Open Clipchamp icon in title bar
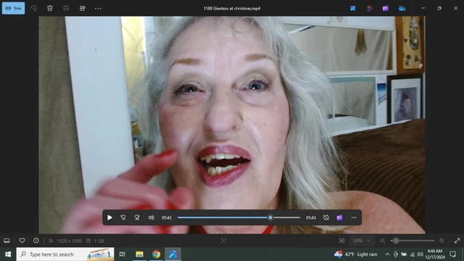Screen dimensions: 464x261 coord(385,8)
